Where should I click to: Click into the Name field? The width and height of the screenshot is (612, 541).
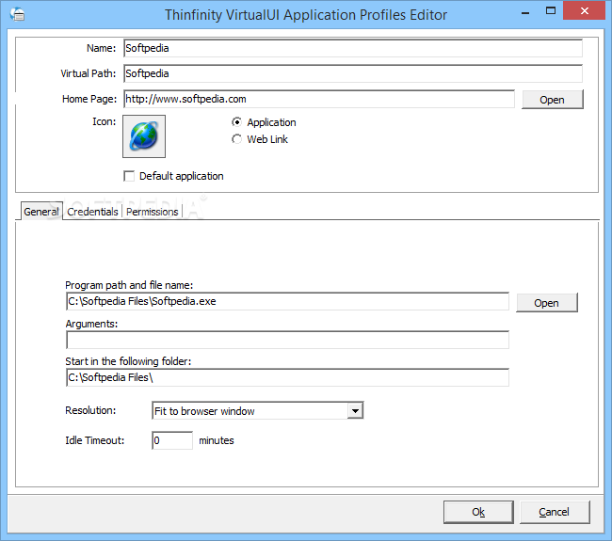point(353,48)
